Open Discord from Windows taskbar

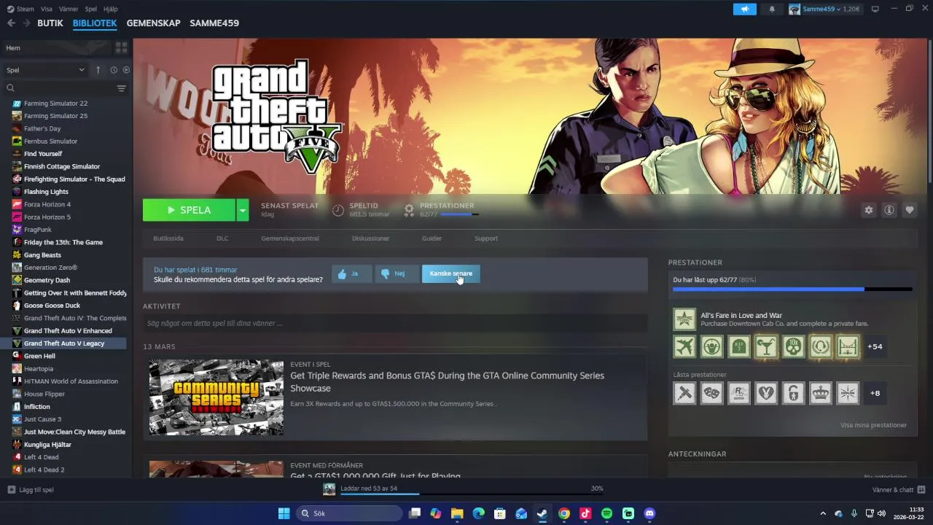pos(649,513)
